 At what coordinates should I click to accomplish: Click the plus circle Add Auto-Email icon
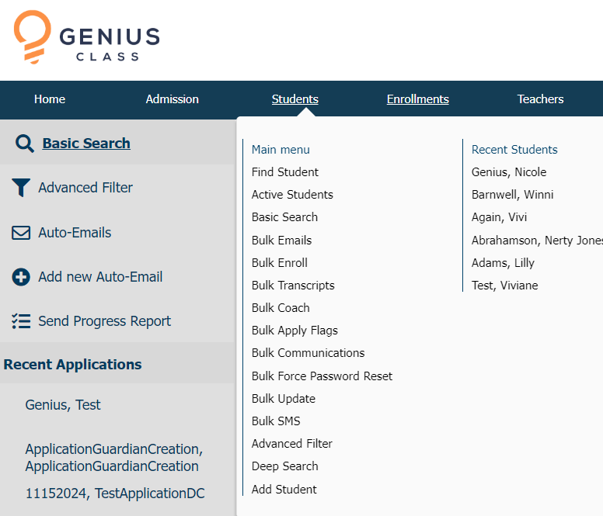point(21,277)
